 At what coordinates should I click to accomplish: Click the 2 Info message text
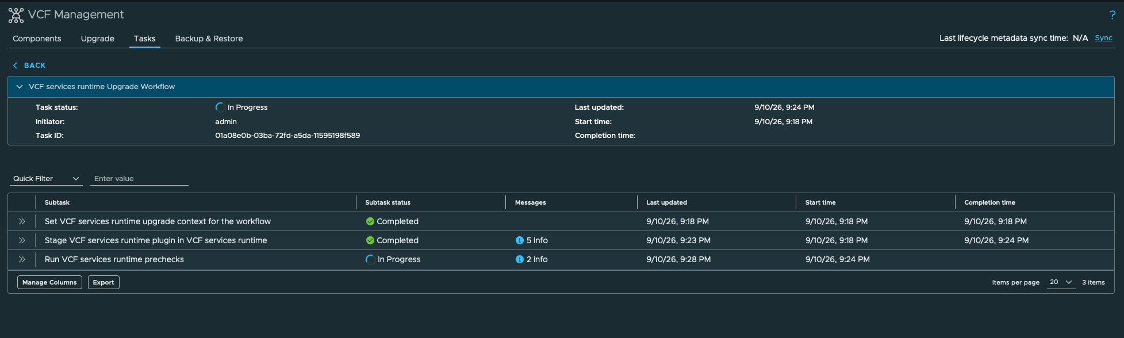point(537,259)
